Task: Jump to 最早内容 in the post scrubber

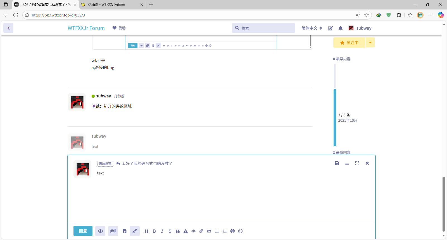Action: tap(342, 59)
